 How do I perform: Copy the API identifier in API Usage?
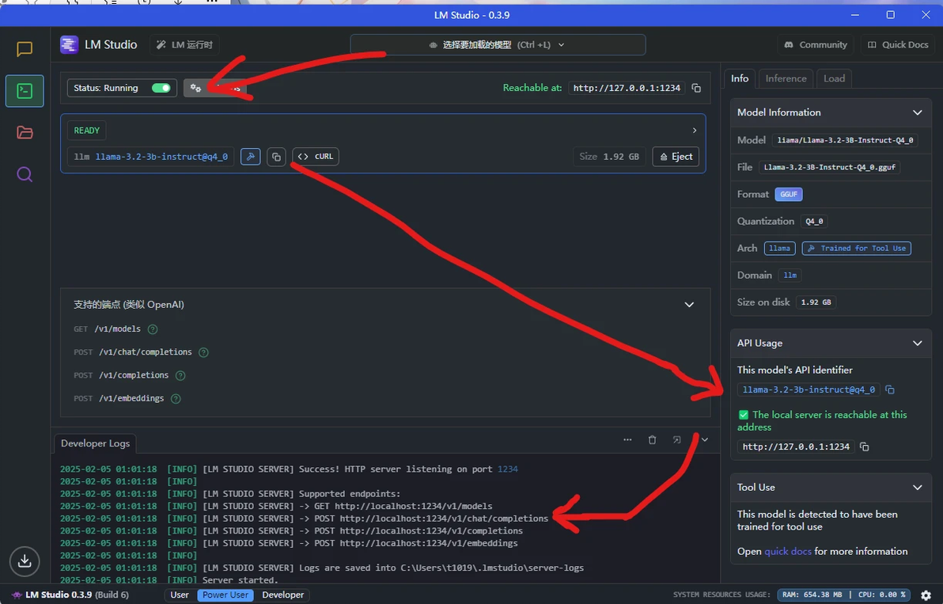click(890, 389)
